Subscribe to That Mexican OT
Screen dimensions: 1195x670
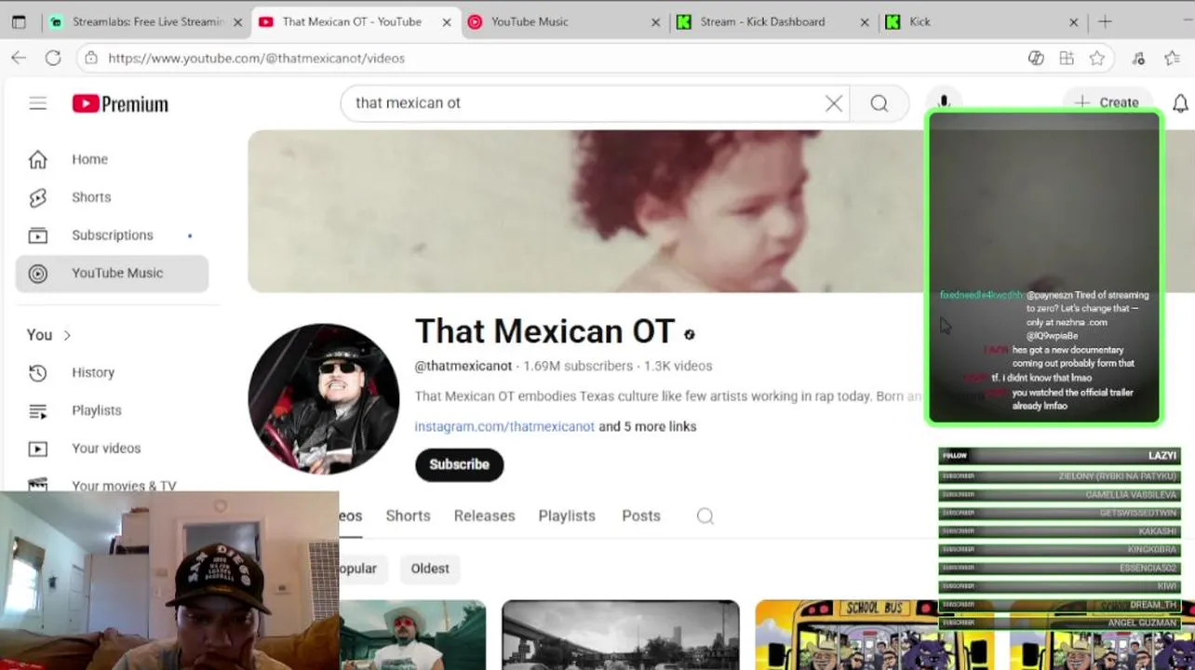click(x=460, y=464)
